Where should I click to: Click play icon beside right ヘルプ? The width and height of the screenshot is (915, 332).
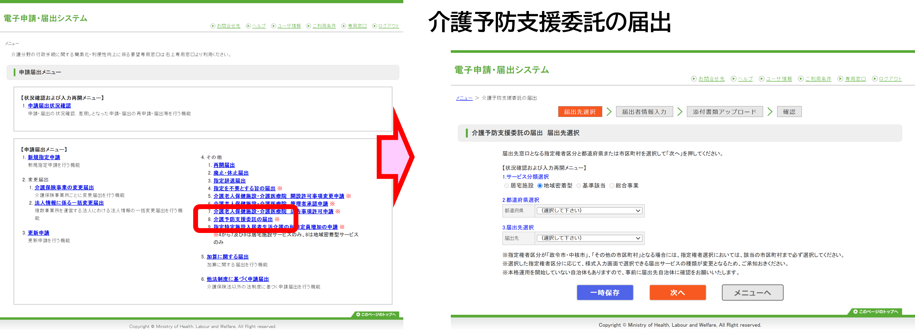[x=734, y=79]
